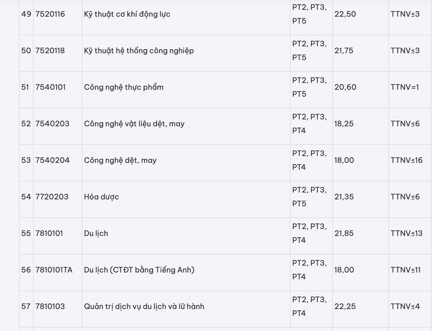
Task: Click the 18,25 score cell
Action: 344,124
